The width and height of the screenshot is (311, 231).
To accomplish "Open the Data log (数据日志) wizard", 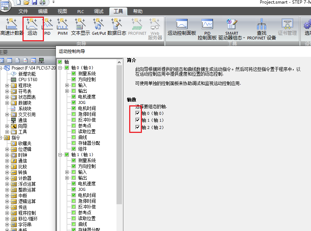I will click(x=116, y=27).
